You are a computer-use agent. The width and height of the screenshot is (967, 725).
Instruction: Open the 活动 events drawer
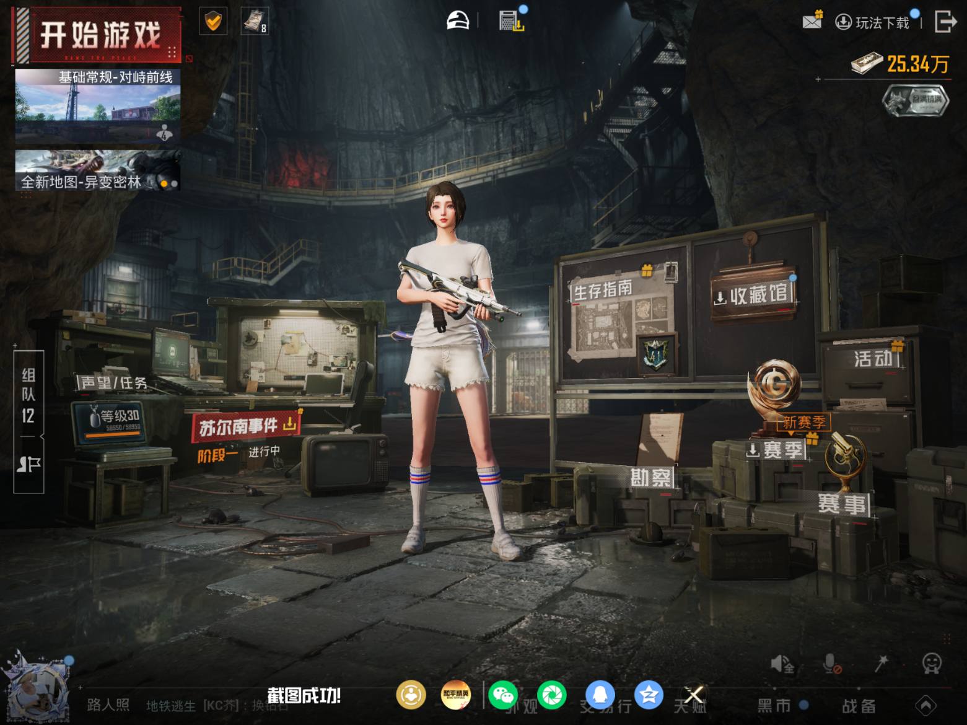[x=873, y=358]
